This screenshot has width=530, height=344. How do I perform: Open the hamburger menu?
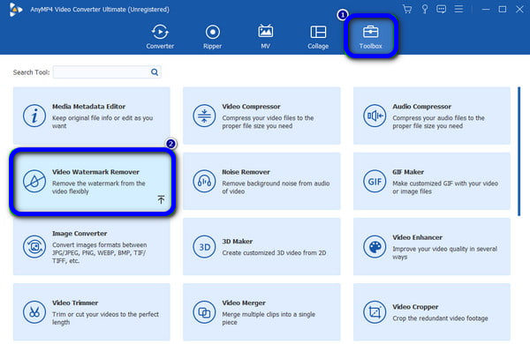tap(458, 9)
